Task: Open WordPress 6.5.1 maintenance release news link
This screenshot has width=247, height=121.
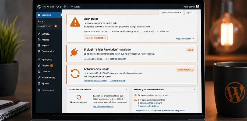Action: (x=160, y=111)
